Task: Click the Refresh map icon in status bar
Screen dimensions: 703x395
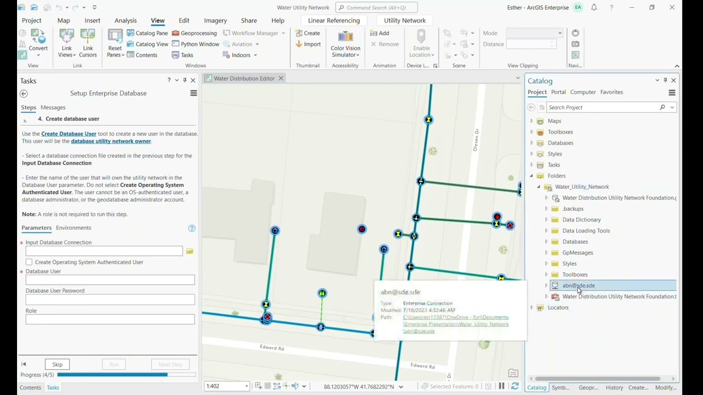Action: 515,386
